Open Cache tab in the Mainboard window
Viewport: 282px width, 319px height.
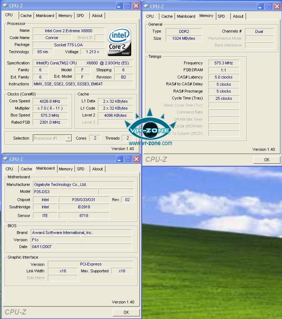pyautogui.click(x=26, y=169)
